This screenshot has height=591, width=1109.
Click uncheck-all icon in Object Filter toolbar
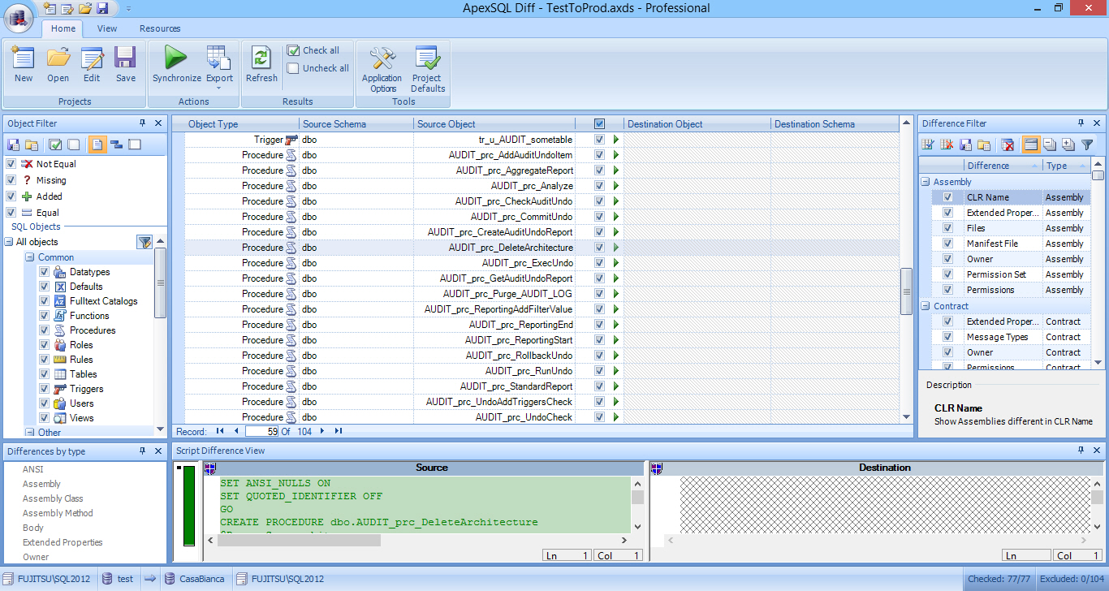pos(73,145)
